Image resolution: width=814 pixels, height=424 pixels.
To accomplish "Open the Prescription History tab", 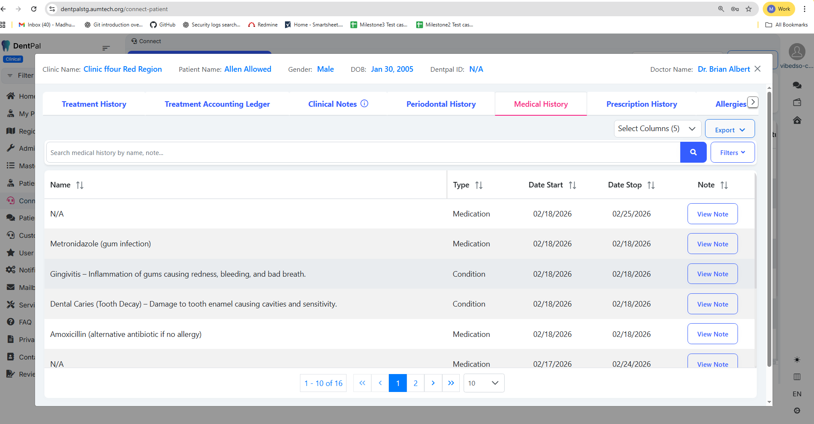I will click(641, 104).
